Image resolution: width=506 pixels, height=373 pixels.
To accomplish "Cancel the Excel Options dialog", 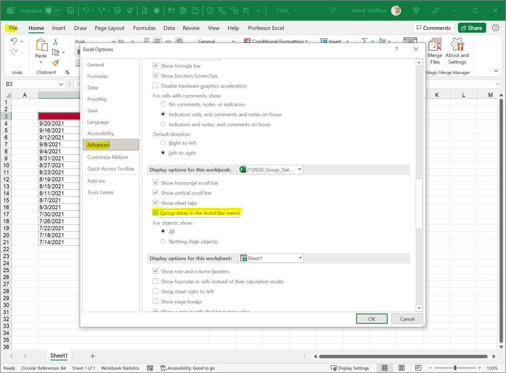I will click(407, 319).
